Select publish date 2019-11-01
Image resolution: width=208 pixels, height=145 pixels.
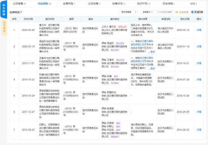pos(28,63)
